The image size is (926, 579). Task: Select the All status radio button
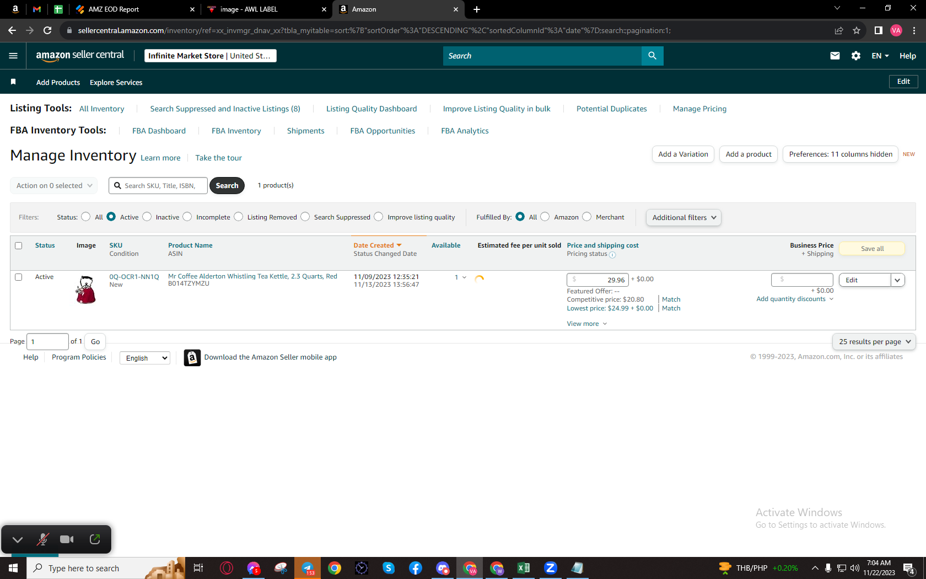point(85,217)
